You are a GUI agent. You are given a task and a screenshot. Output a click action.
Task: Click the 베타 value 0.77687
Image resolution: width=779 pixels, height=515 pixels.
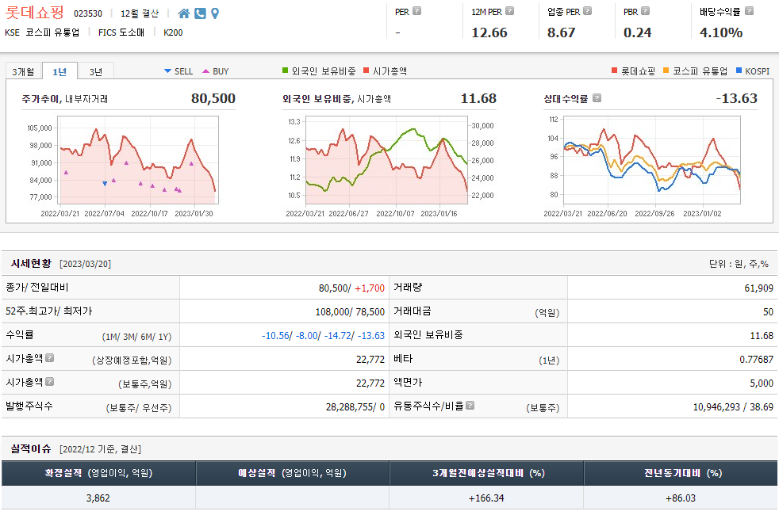click(756, 359)
